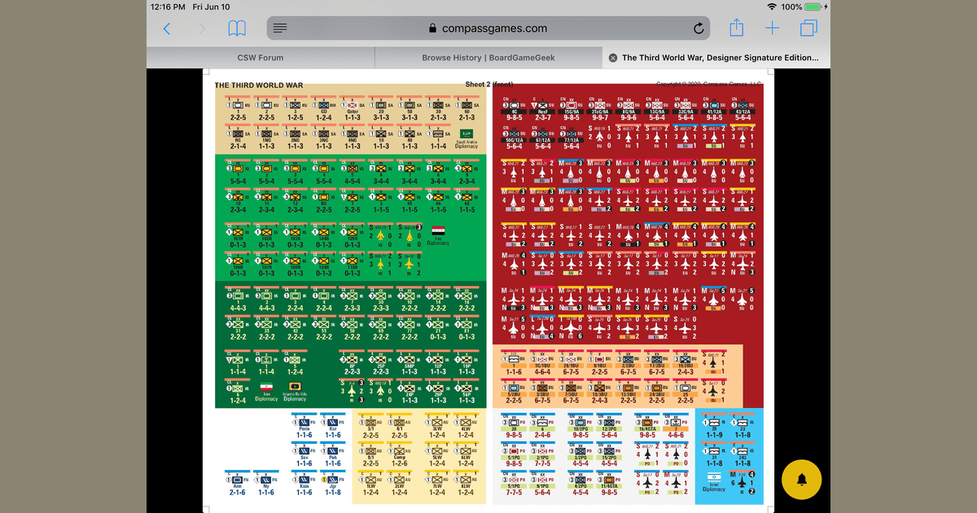The width and height of the screenshot is (977, 513).
Task: Click the Iraq Diplomacy flag counter
Action: point(438,235)
